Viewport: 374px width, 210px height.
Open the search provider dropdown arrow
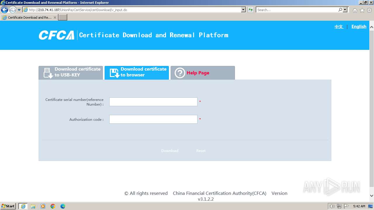345,10
